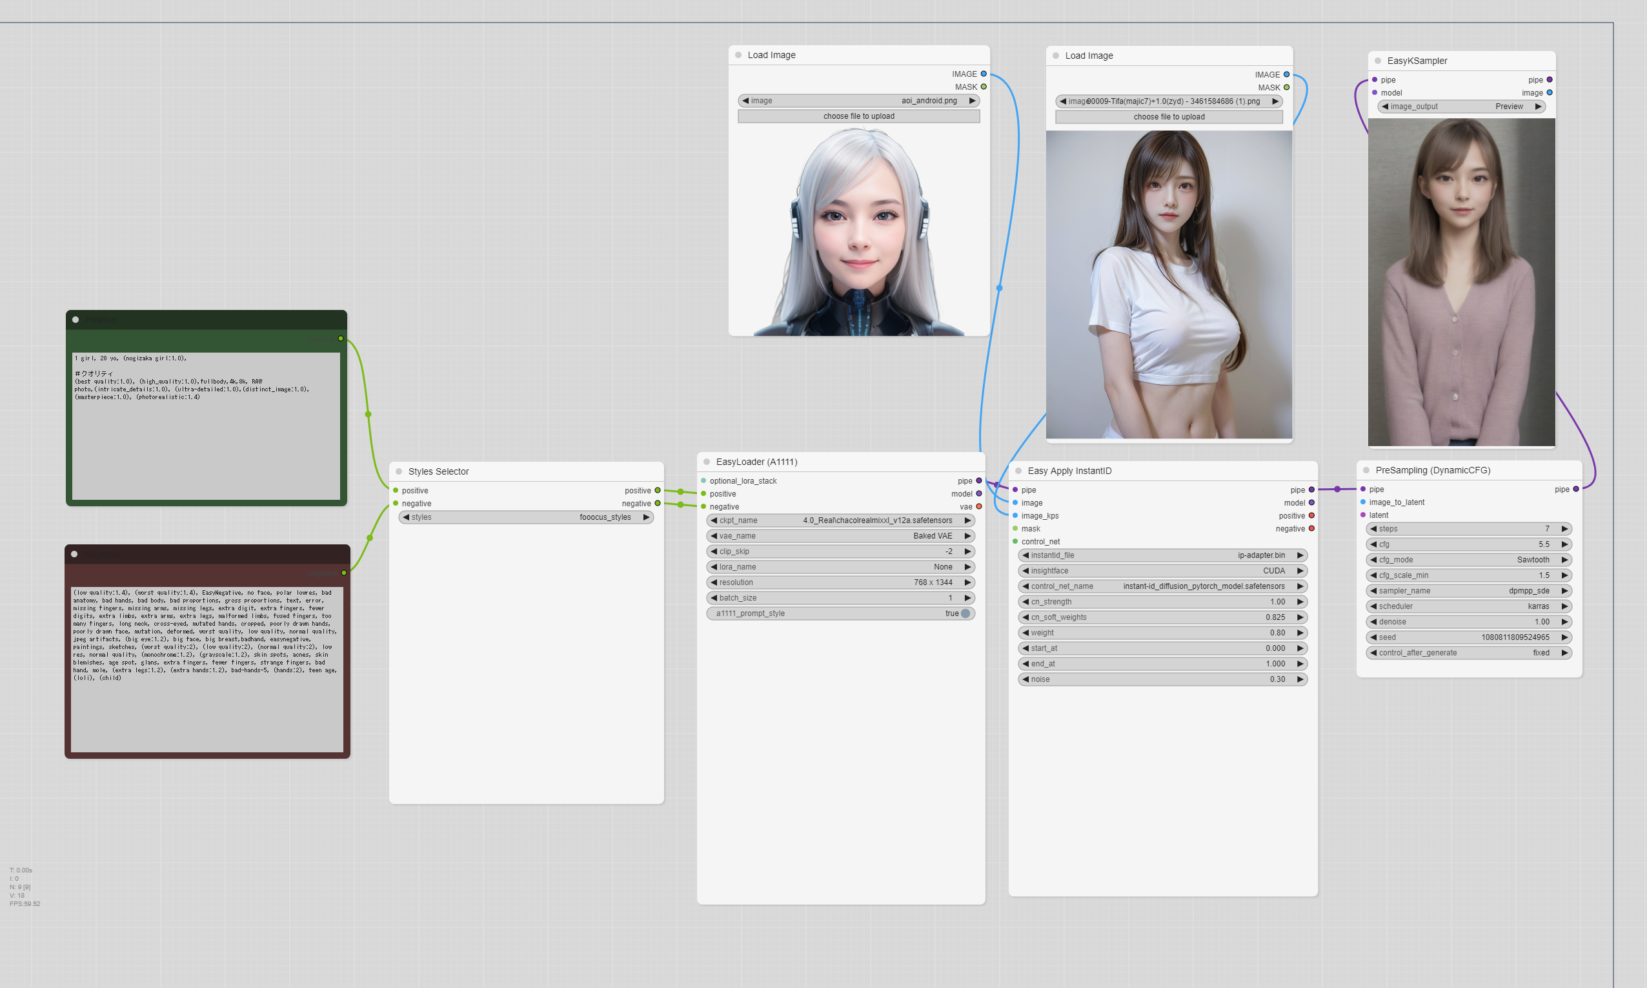Click into the negative prompt text box
1647x988 pixels.
[207, 670]
